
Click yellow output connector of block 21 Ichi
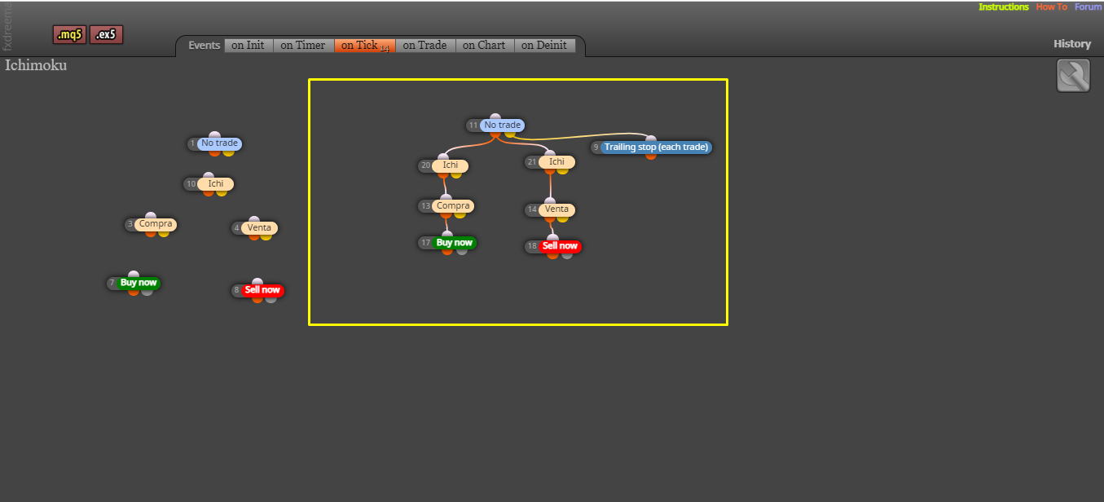click(563, 170)
